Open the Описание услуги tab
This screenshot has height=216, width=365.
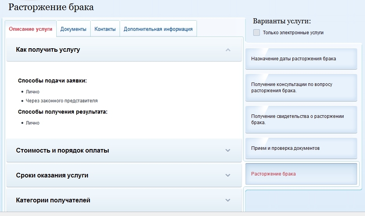point(30,29)
